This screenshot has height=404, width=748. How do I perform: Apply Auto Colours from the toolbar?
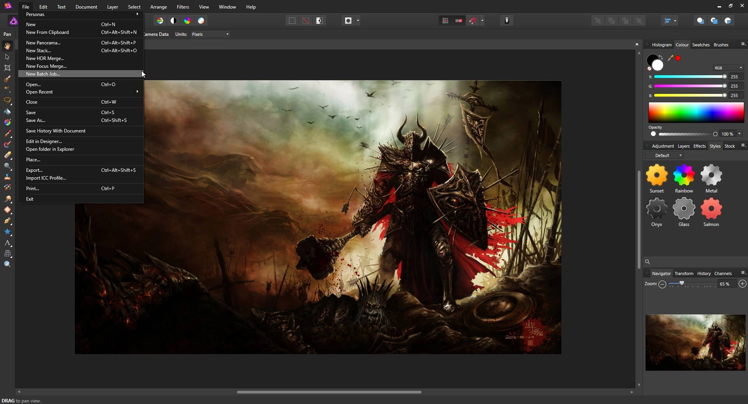[187, 21]
